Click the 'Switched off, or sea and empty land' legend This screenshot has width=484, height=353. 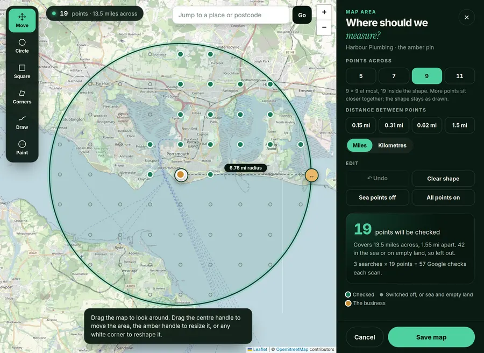click(426, 295)
